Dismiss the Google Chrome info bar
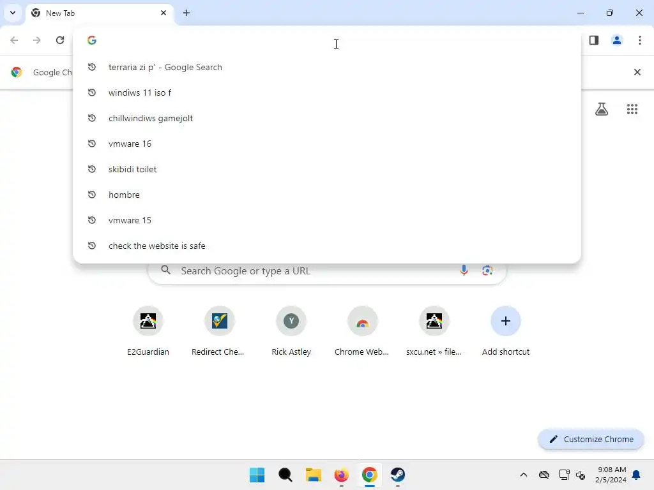This screenshot has height=490, width=654. 637,72
